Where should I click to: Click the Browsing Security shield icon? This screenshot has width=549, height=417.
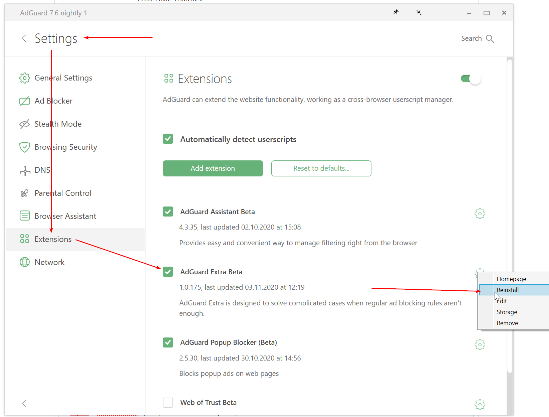[25, 147]
